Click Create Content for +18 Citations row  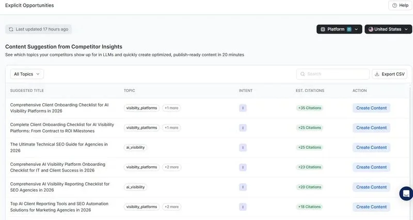click(371, 207)
